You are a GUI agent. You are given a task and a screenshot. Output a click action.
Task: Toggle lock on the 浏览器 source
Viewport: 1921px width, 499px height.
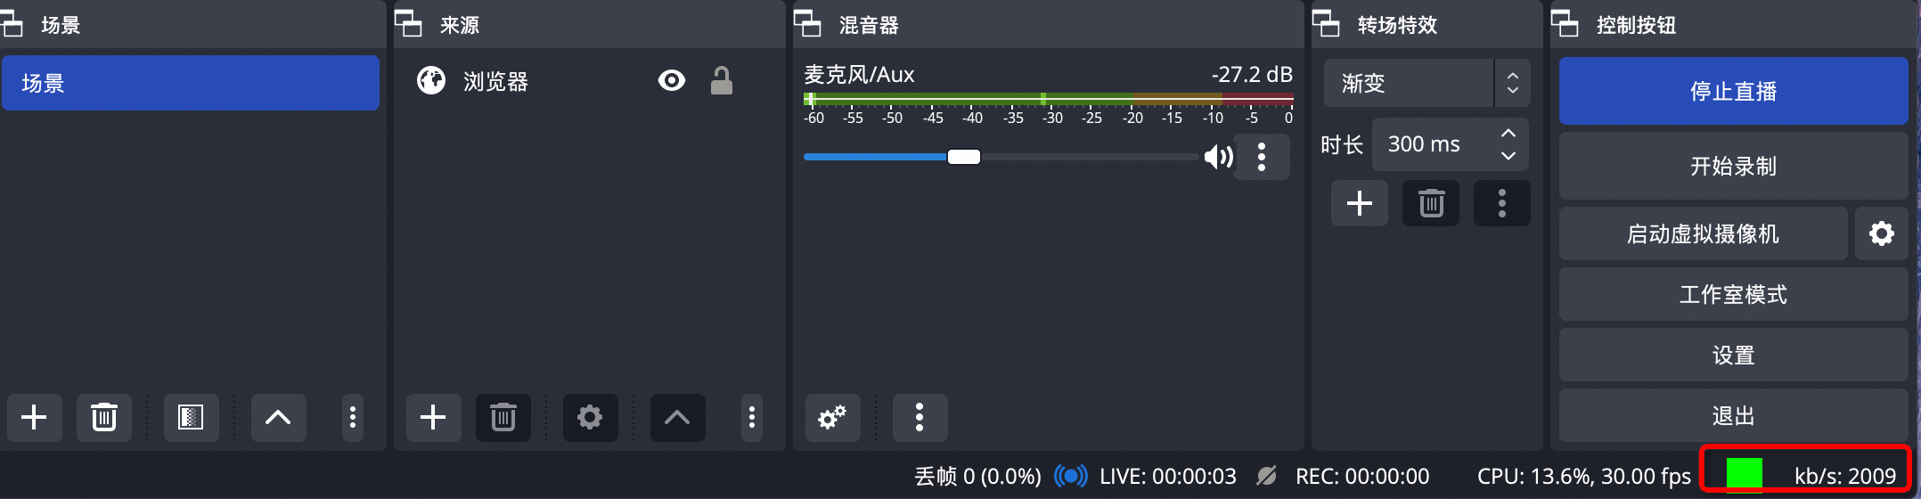tap(722, 81)
